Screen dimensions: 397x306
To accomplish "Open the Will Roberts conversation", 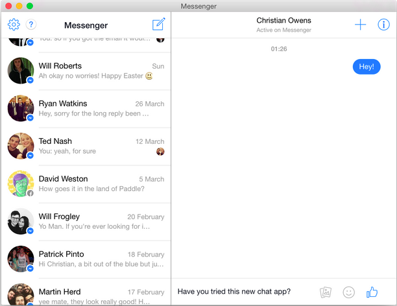I will [86, 71].
